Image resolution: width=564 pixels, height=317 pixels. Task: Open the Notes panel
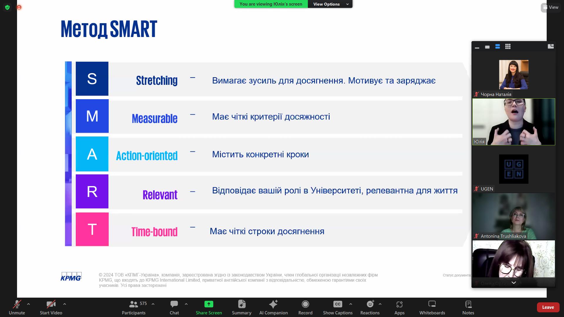click(468, 307)
